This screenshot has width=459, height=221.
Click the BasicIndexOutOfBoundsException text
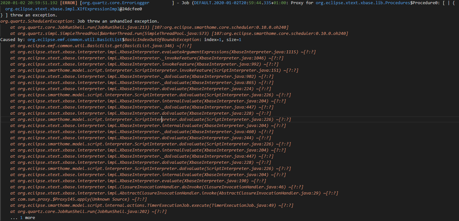pyautogui.click(x=162, y=40)
